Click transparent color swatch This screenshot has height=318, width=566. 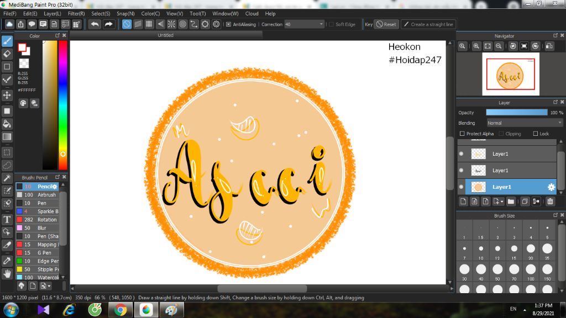(24, 63)
